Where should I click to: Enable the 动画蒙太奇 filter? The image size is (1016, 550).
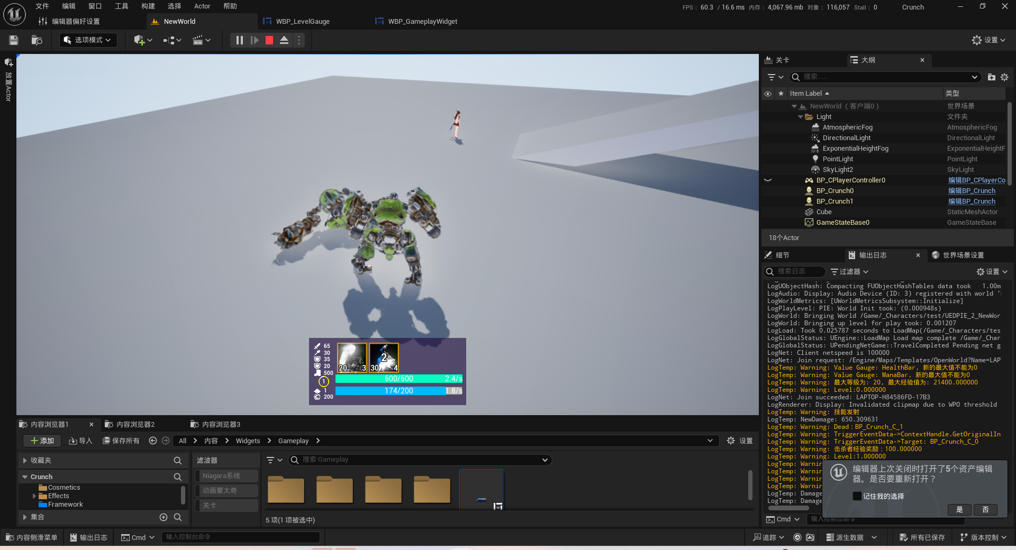click(226, 491)
